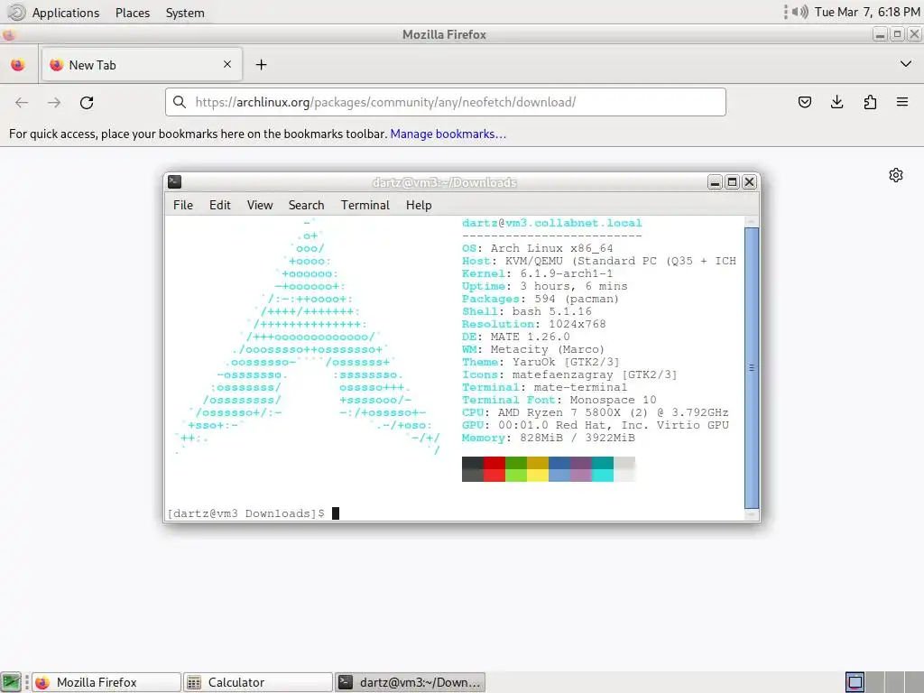Minimize the Mozilla Firefox window

pos(880,34)
